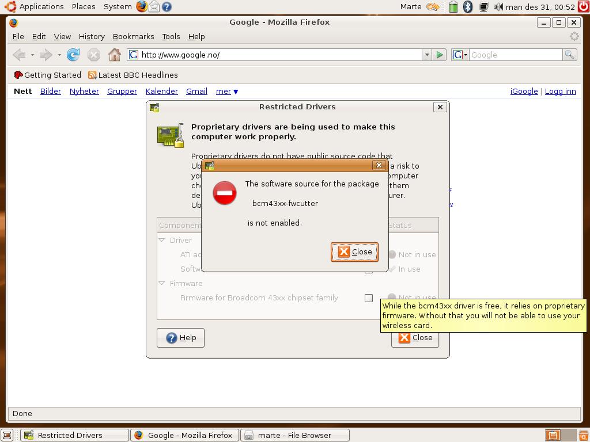Click the Restricted Drivers window X button
This screenshot has width=590, height=442.
(x=440, y=107)
